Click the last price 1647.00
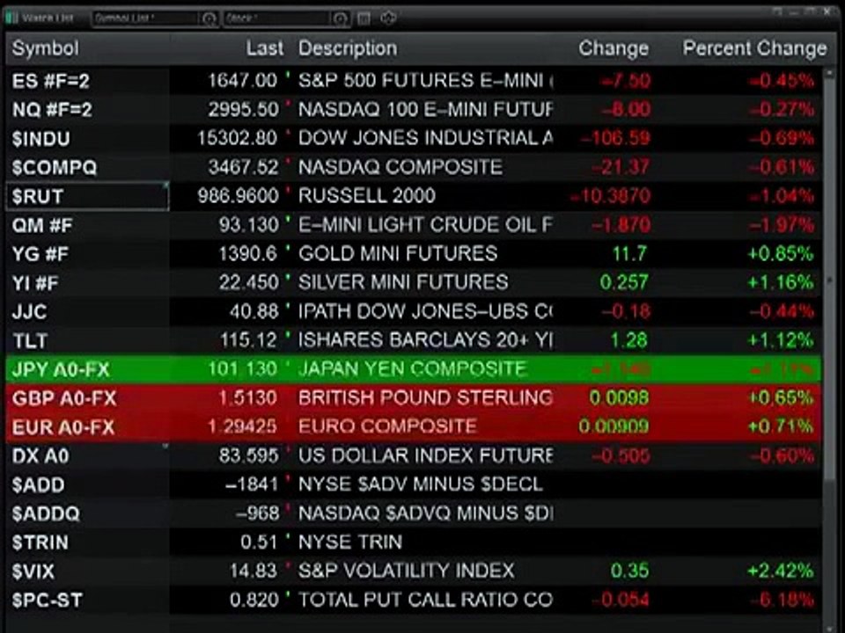The height and width of the screenshot is (633, 845). [x=243, y=81]
